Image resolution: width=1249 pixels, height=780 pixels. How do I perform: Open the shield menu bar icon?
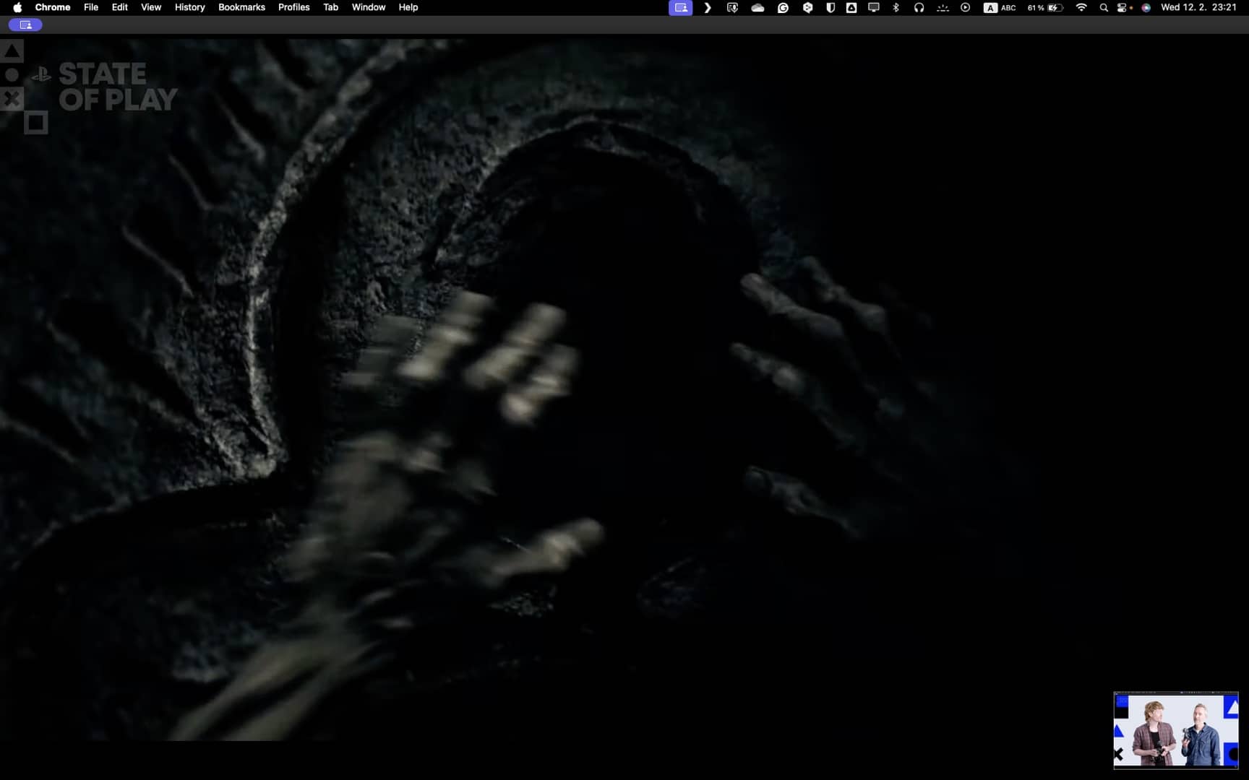click(830, 8)
